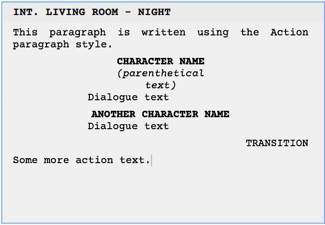The width and height of the screenshot is (325, 225).
Task: Click the word 'ROOM' in scene heading
Action: [x=105, y=12]
